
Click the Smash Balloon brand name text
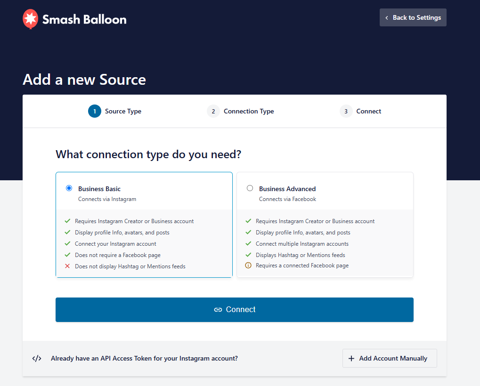(84, 19)
